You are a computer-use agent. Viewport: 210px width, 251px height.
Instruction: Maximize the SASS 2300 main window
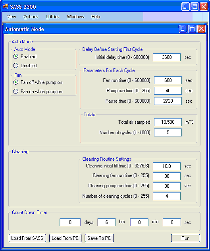coord(195,7)
